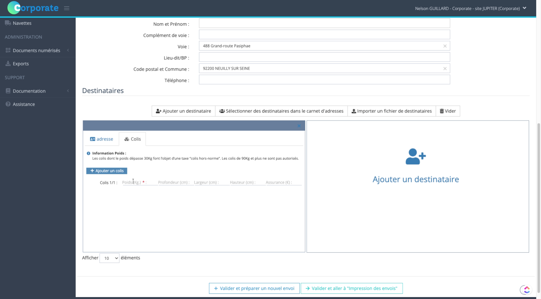Expand the Documentation menu

pyautogui.click(x=38, y=91)
